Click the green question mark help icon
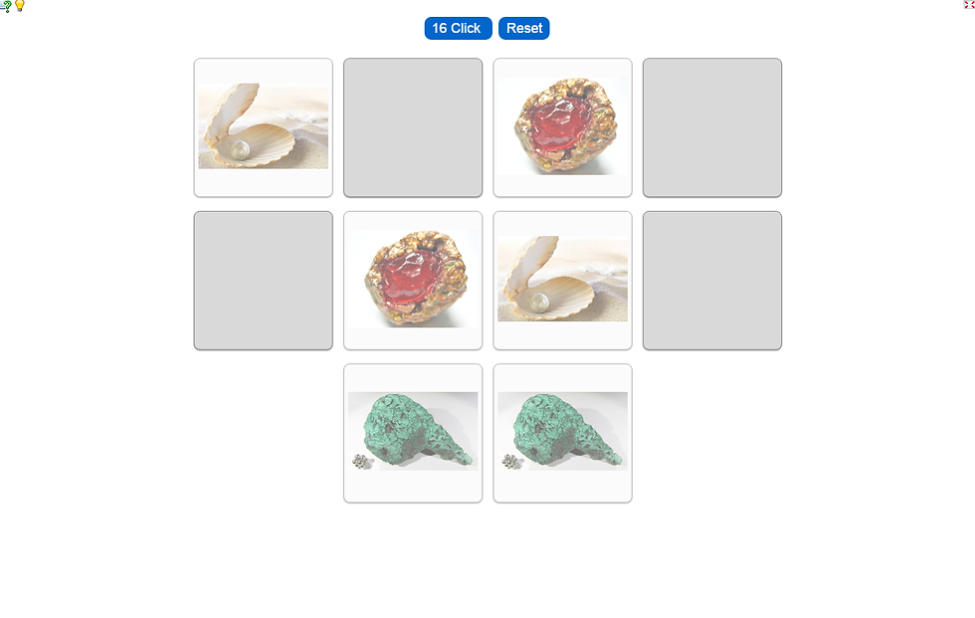 click(x=6, y=6)
